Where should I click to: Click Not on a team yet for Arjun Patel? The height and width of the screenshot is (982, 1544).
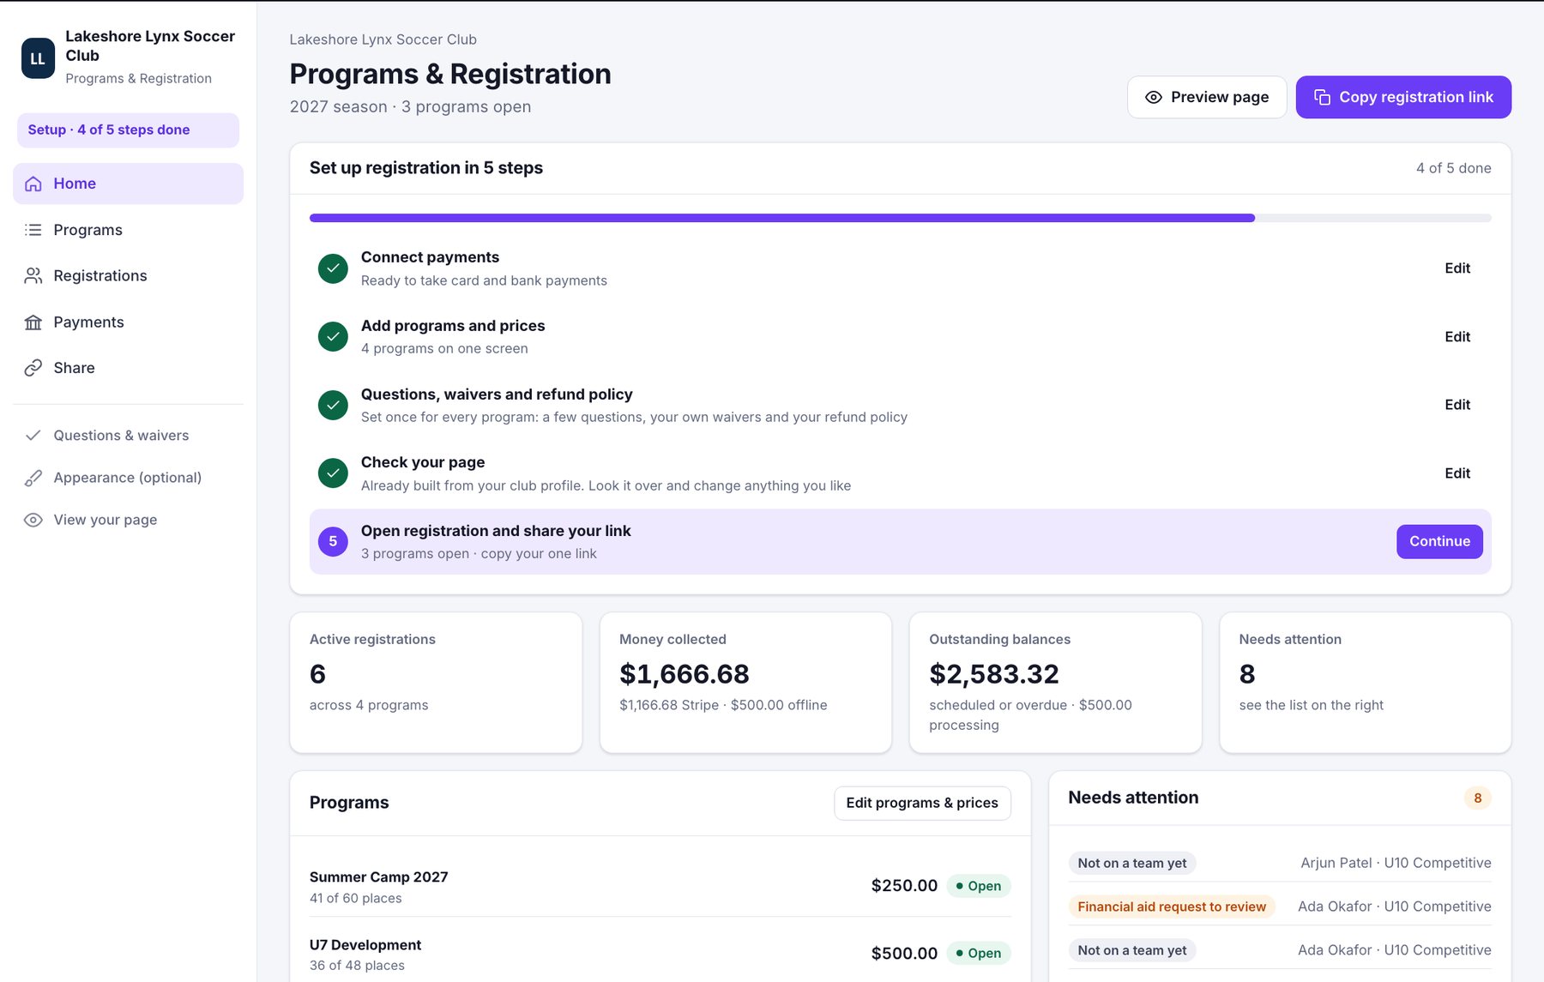coord(1132,864)
